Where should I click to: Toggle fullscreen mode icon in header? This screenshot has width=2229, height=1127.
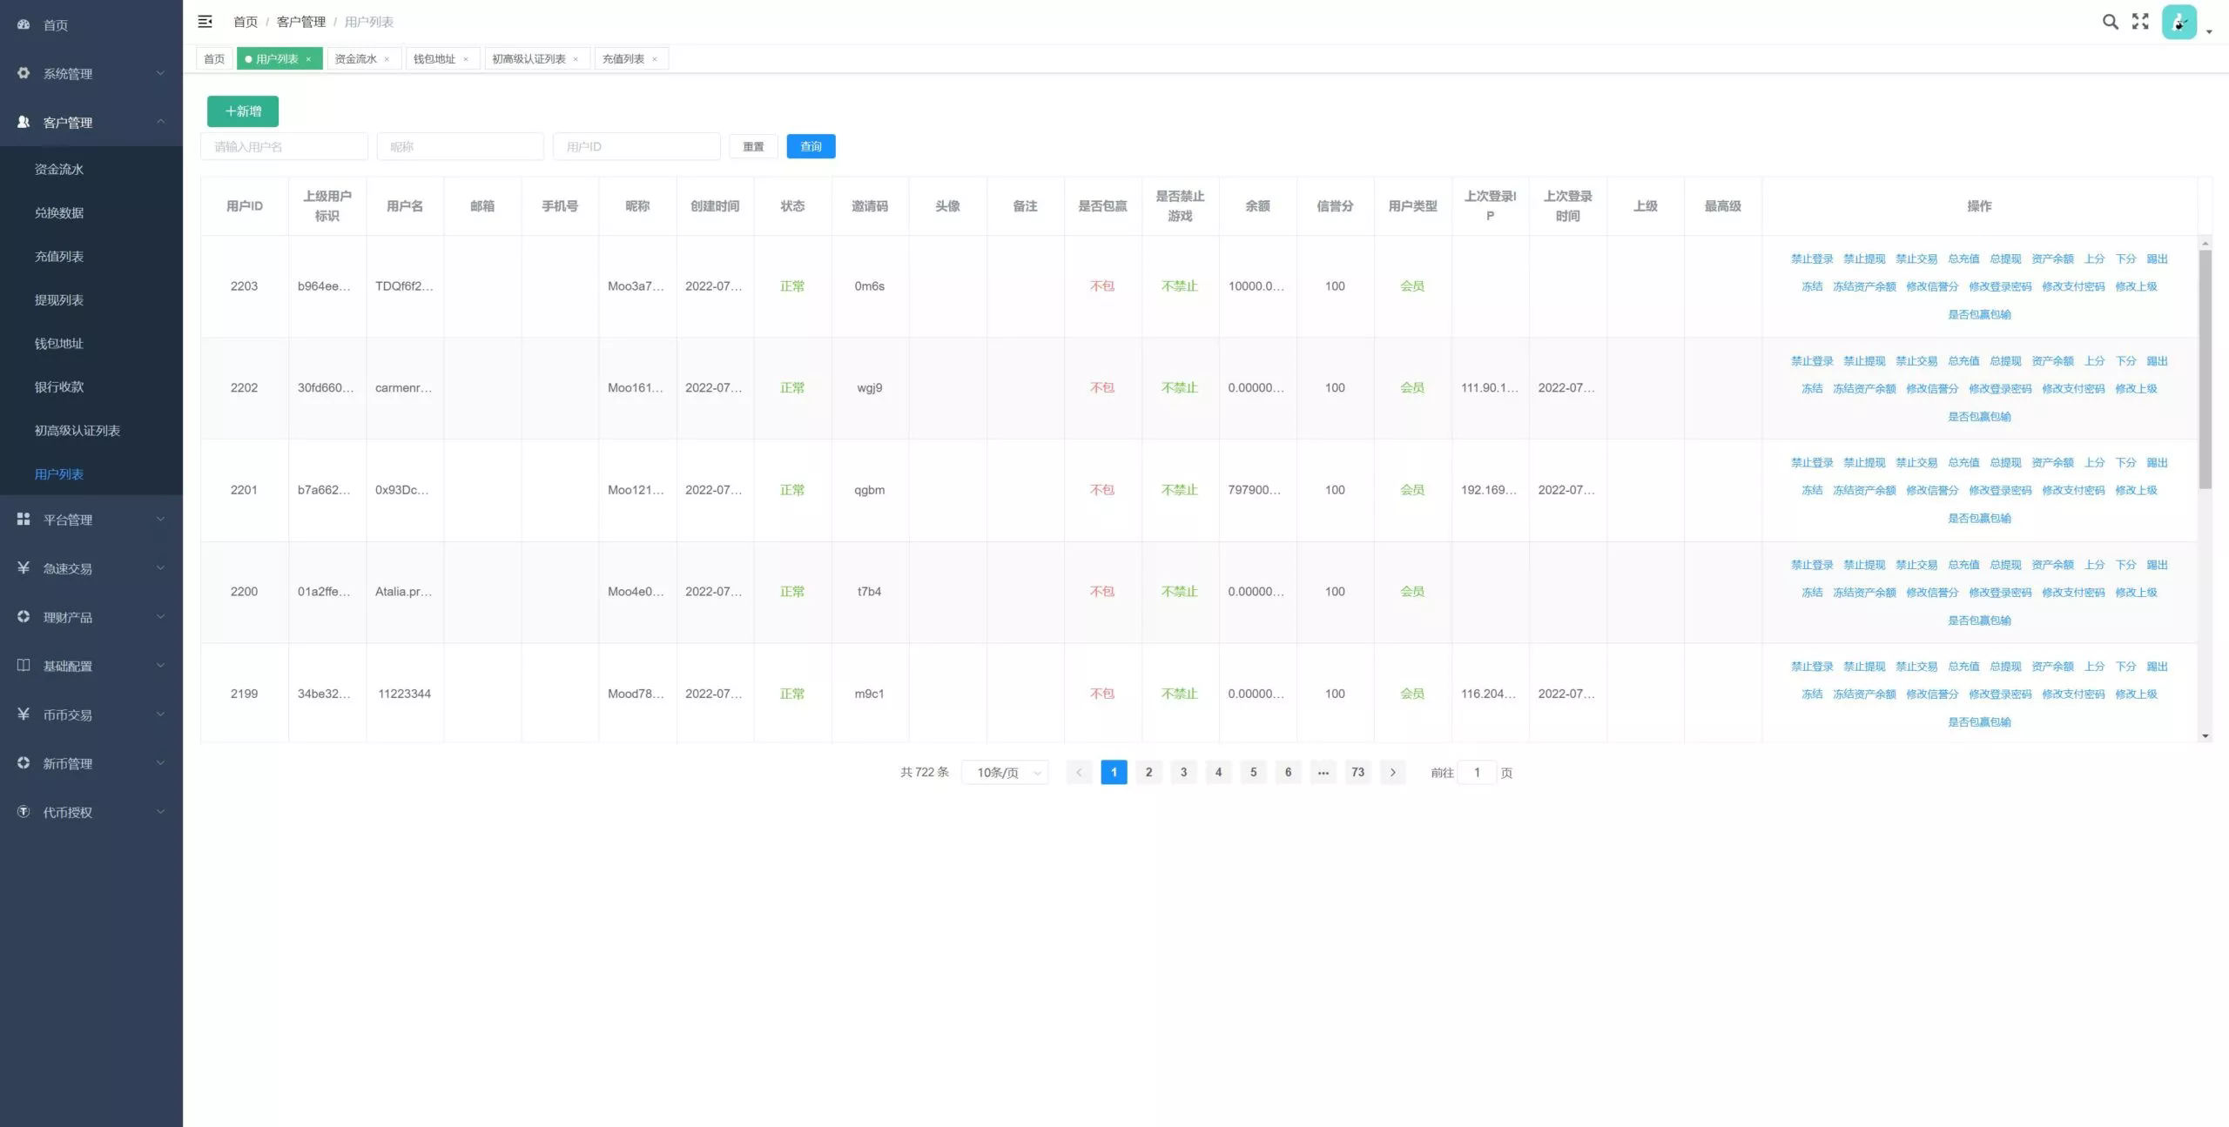click(2140, 22)
